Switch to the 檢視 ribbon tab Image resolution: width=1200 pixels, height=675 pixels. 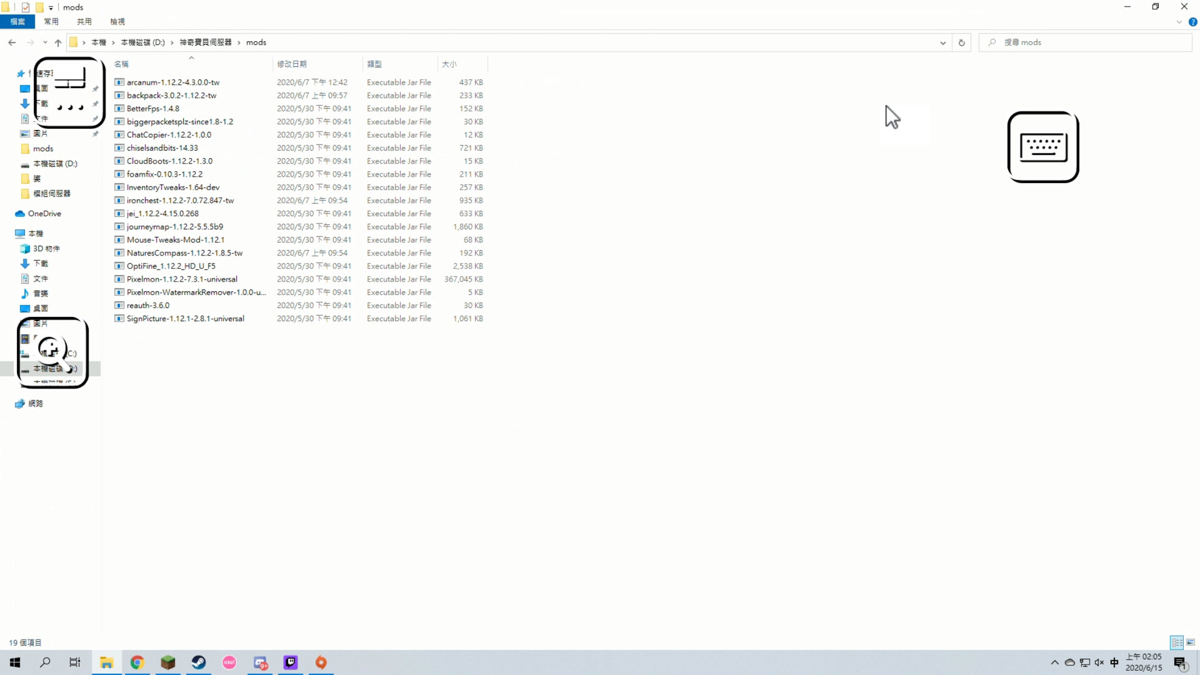click(117, 22)
